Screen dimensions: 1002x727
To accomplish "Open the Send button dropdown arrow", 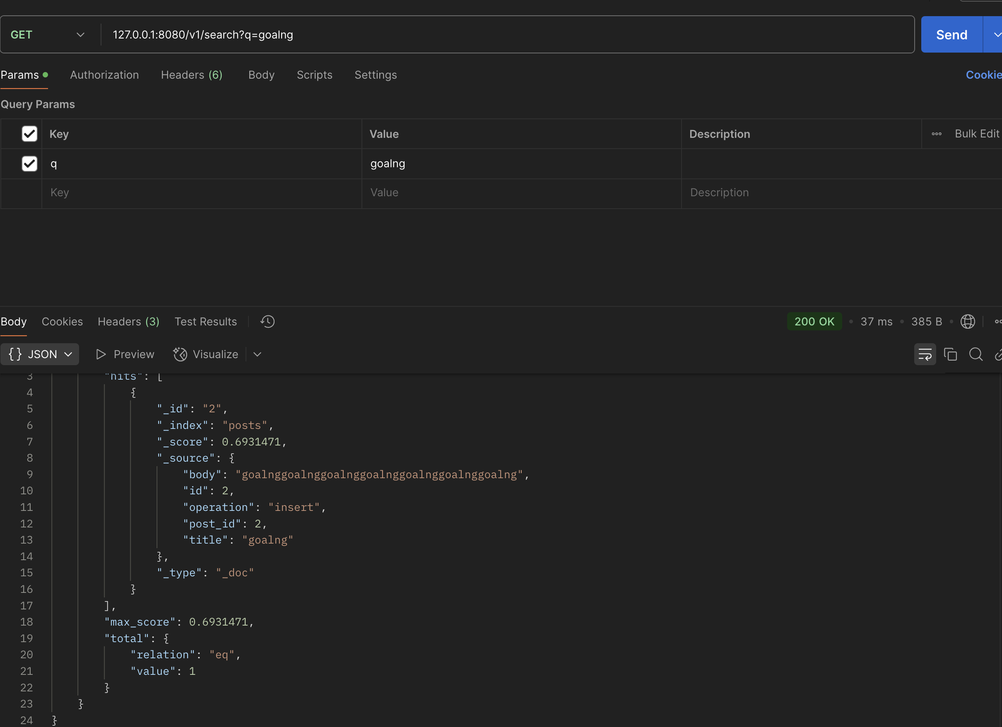I will (993, 34).
